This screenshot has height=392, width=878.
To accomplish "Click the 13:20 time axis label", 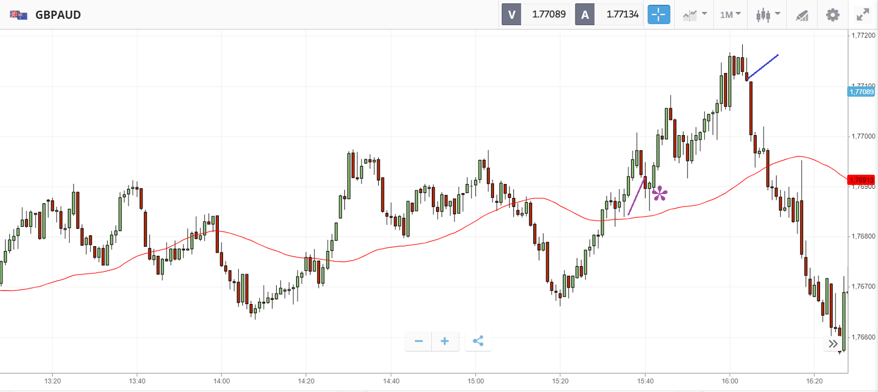I will pos(53,381).
